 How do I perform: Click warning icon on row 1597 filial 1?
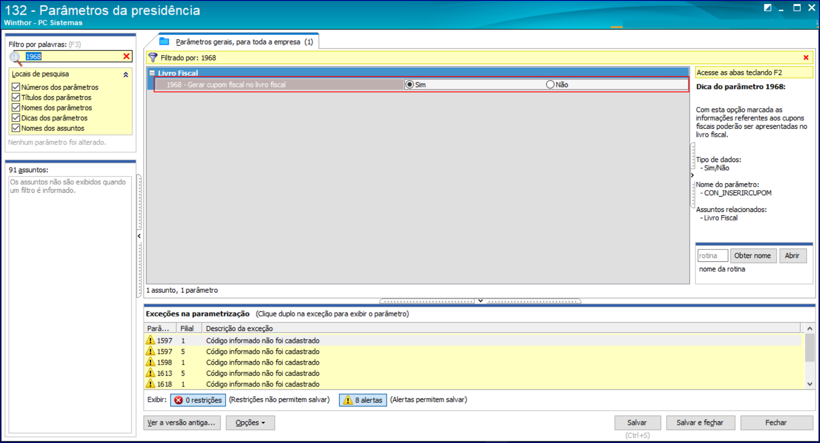(150, 340)
